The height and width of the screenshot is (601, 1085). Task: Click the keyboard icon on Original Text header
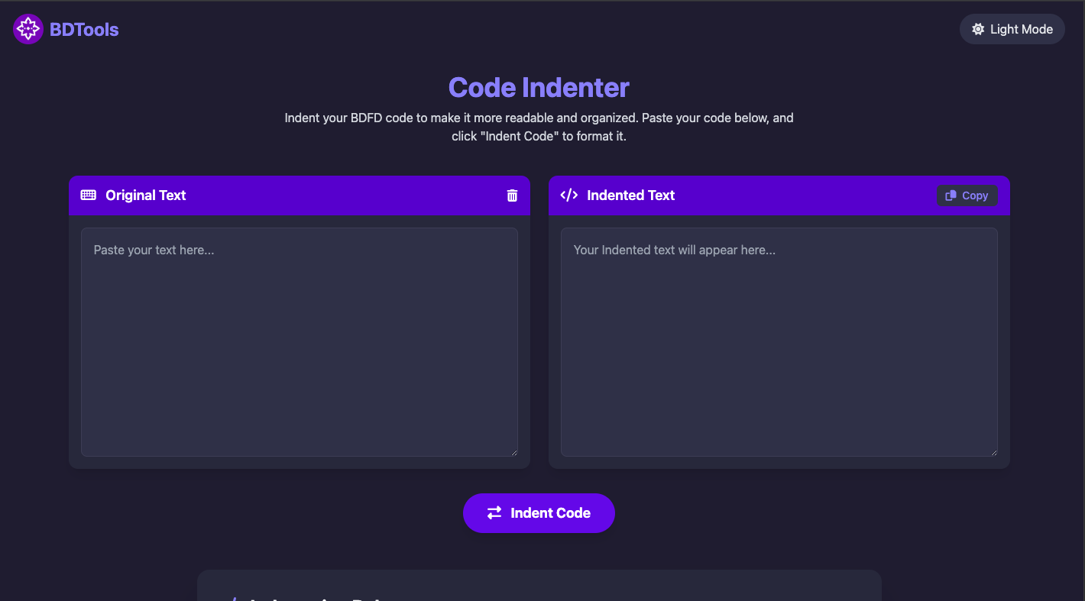pos(89,195)
